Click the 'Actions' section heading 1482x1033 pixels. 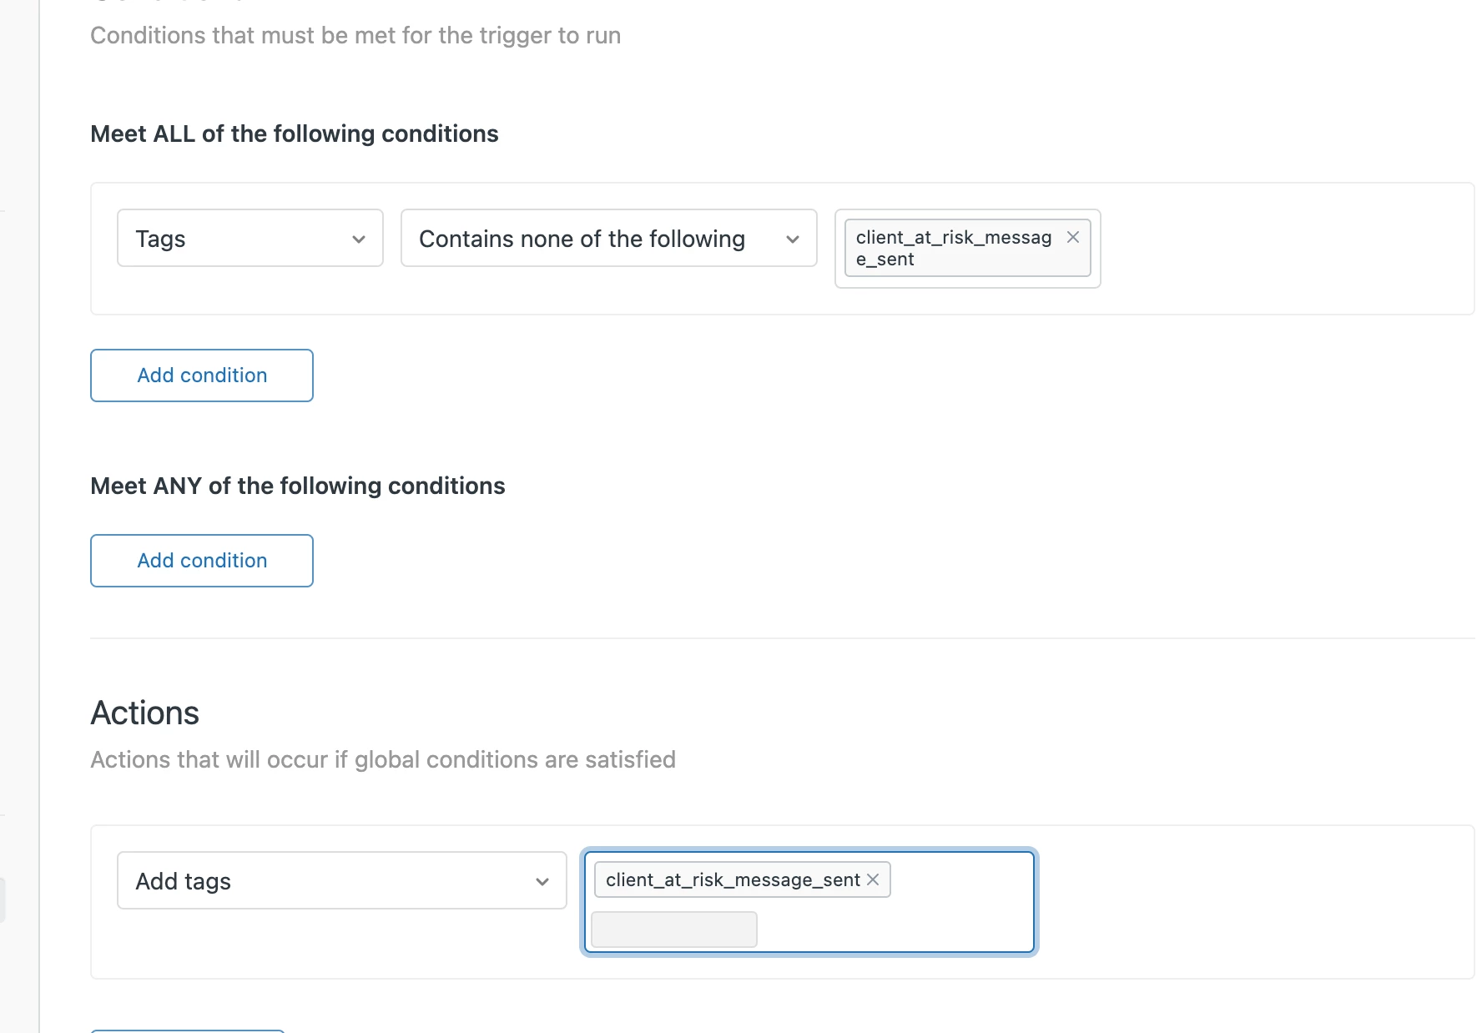coord(144,713)
